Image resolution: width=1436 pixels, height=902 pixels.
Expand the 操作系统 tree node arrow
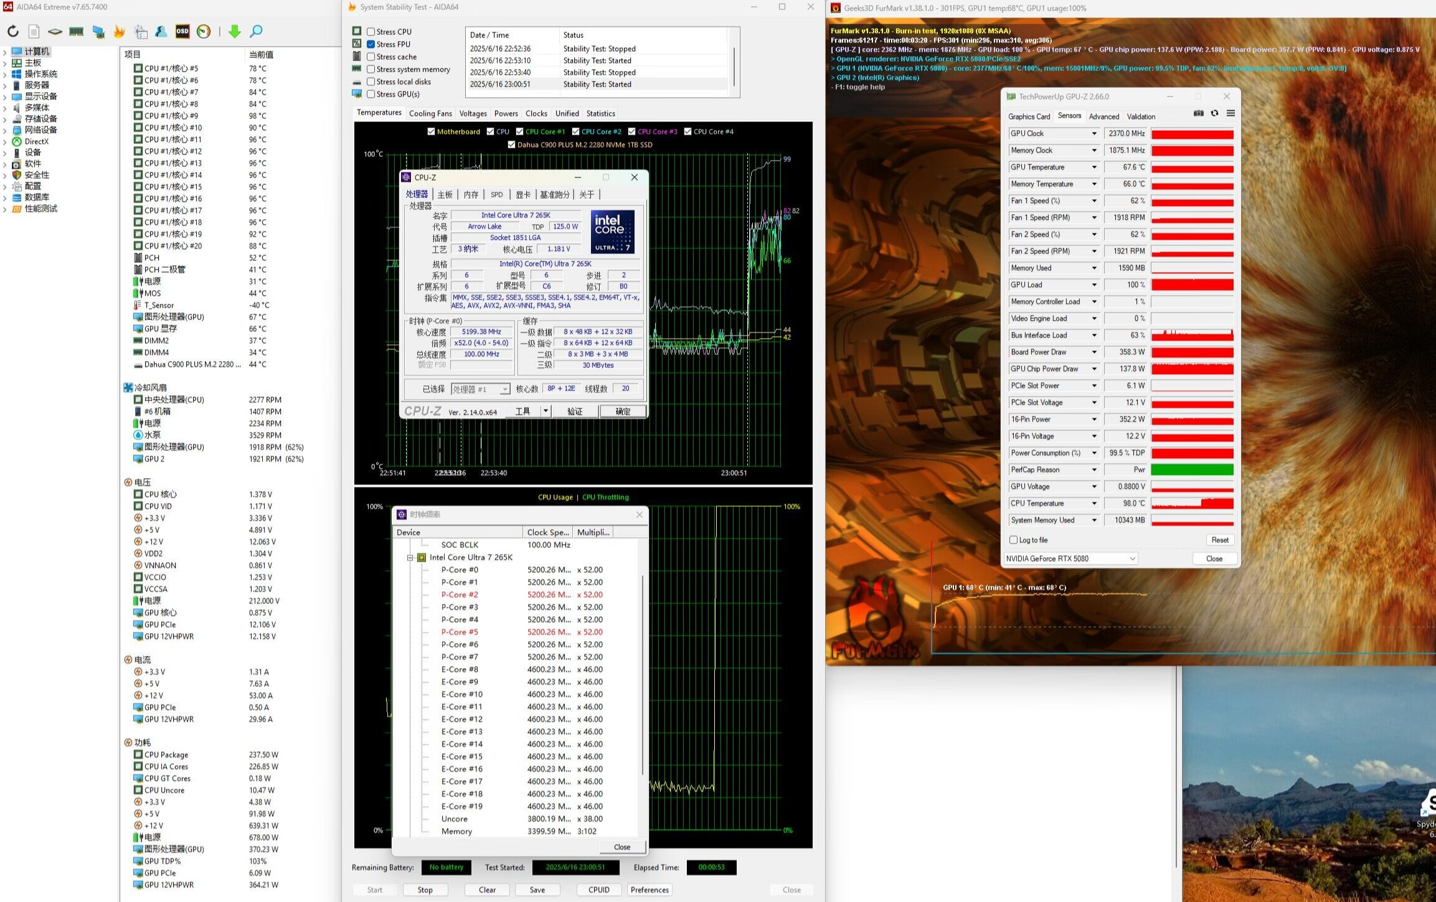[x=5, y=74]
